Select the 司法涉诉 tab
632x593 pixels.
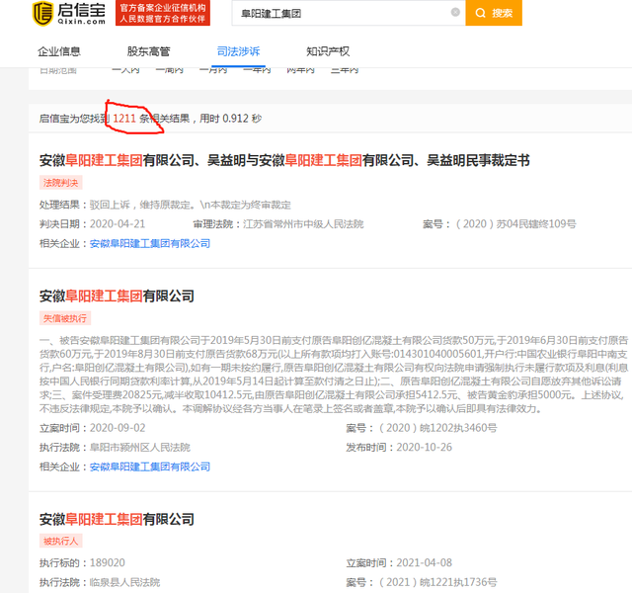click(238, 51)
